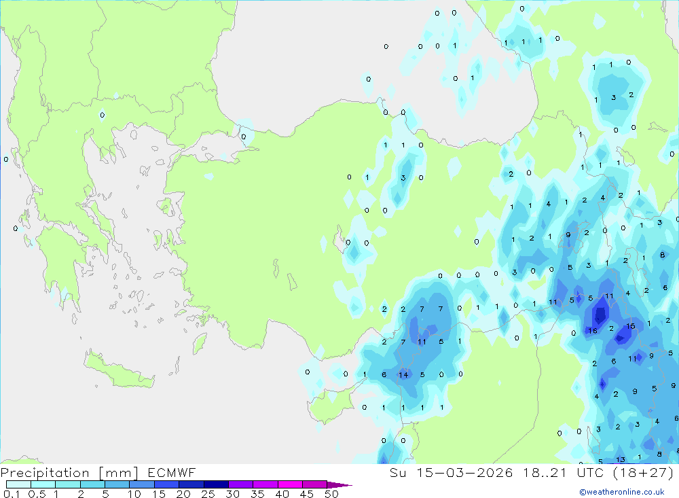Click the 20–25 mm legend color swatch
679x498 pixels.
tap(191, 484)
